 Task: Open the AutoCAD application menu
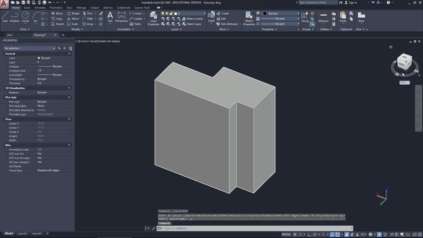[x=4, y=5]
